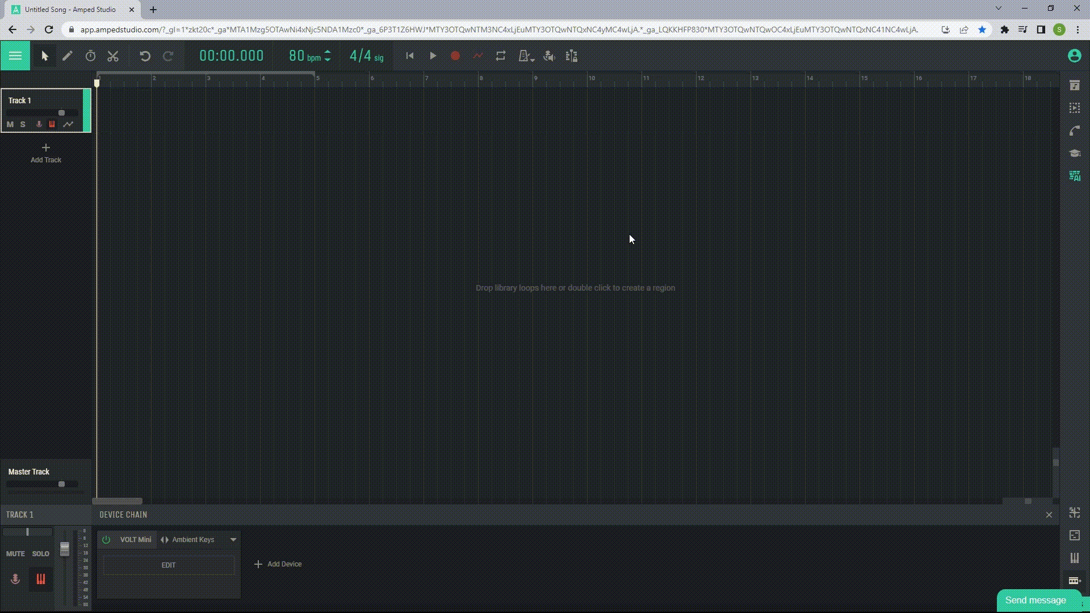Screen dimensions: 1090x613
Task: Toggle Solo on Track 1
Action: pos(23,124)
